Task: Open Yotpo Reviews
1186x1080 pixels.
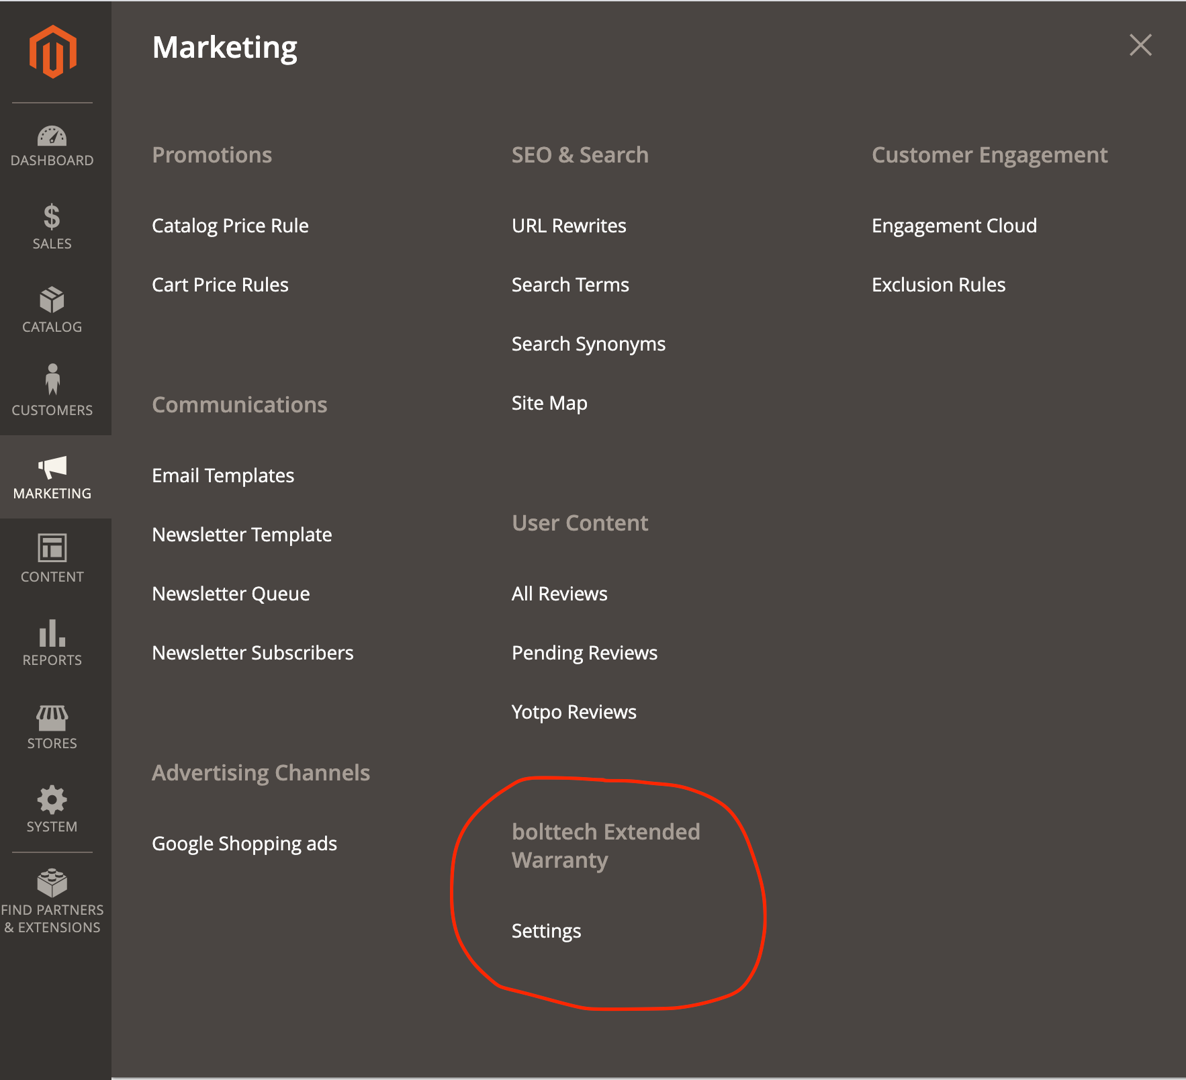Action: pos(574,712)
